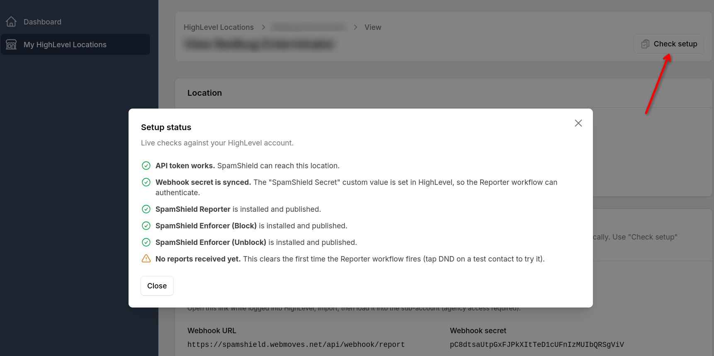Click the 'API token works.' status line

248,166
